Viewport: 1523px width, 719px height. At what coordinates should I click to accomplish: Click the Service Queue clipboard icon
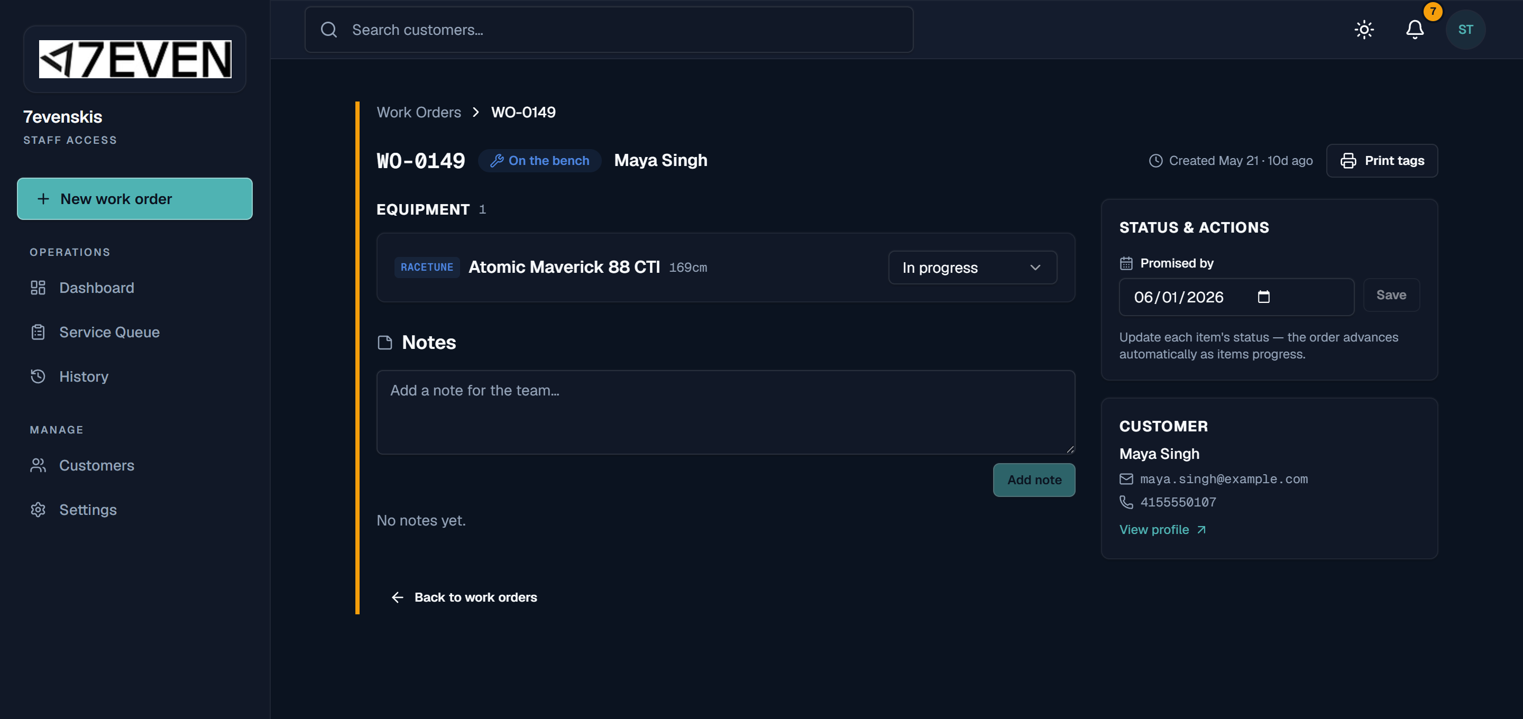tap(38, 333)
